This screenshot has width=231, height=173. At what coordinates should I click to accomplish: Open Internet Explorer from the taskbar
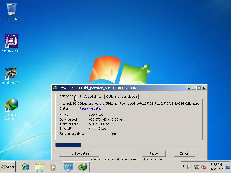(25, 167)
